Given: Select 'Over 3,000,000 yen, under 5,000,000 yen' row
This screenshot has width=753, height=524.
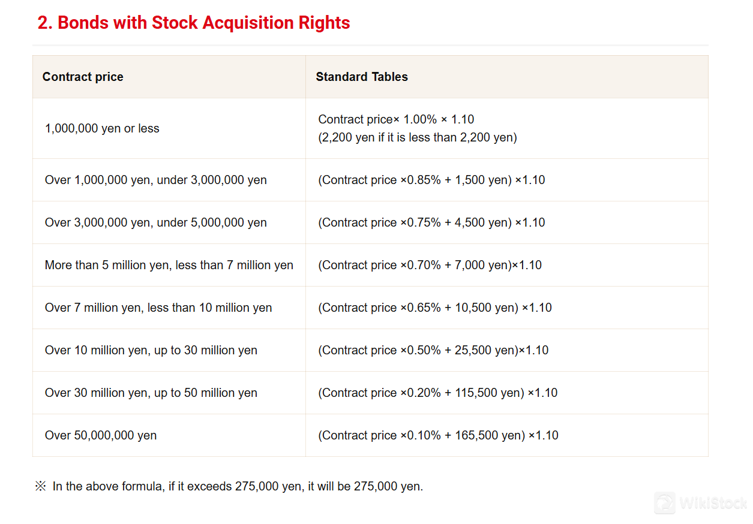Looking at the screenshot, I should pyautogui.click(x=156, y=222).
